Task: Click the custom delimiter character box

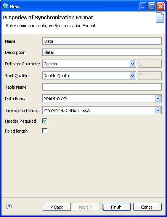Action: (x=150, y=64)
